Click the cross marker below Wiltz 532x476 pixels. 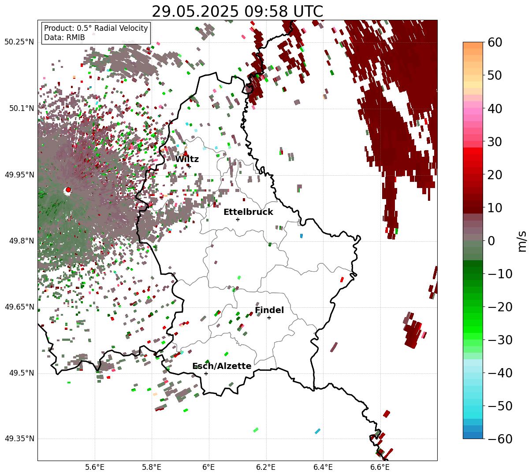pos(190,166)
